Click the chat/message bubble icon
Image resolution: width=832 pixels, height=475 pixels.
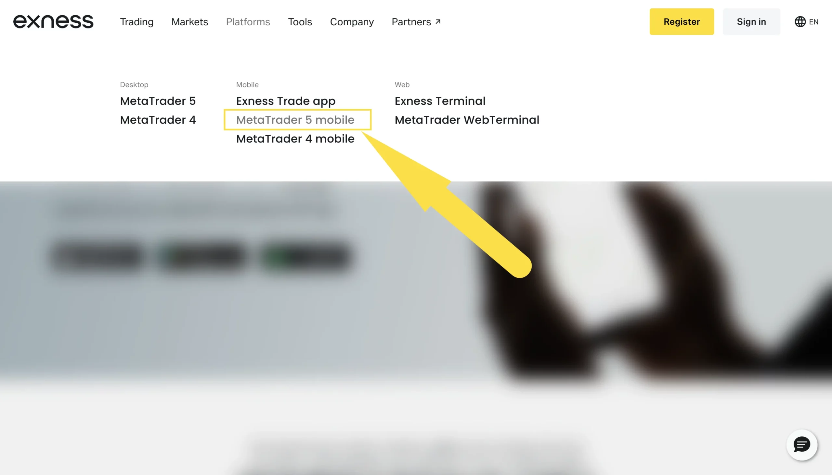click(x=803, y=445)
